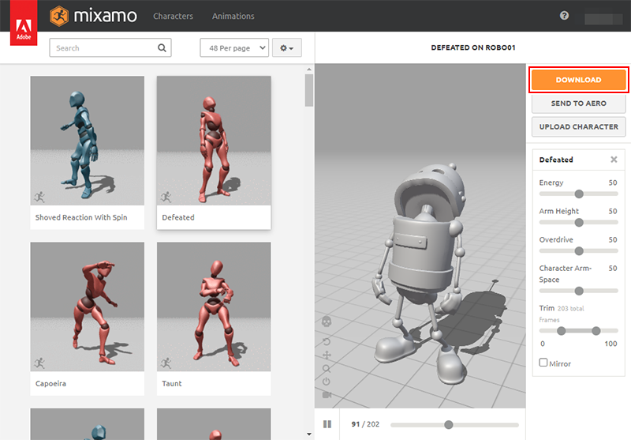Click the help question mark icon
Viewport: 631px width, 440px height.
click(564, 16)
